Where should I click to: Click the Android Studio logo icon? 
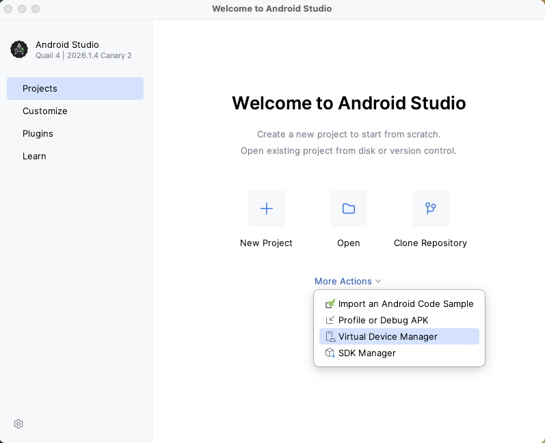click(x=19, y=49)
